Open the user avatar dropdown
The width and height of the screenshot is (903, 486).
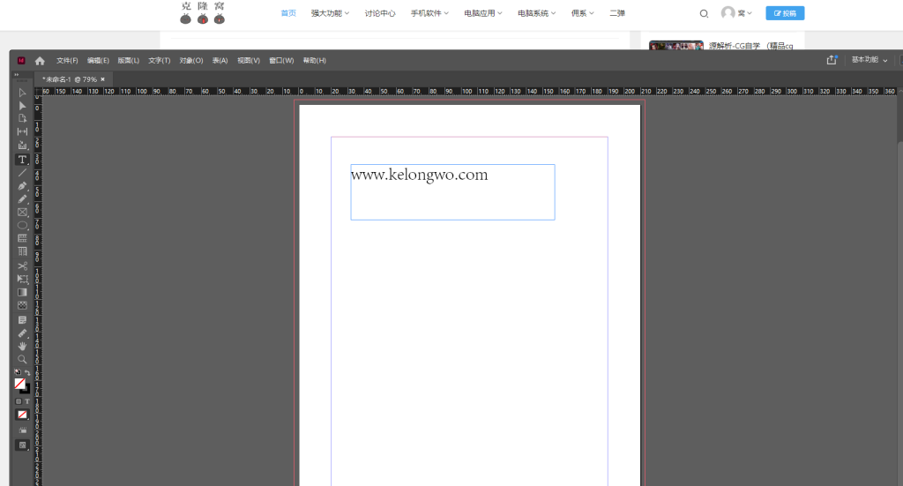click(736, 12)
